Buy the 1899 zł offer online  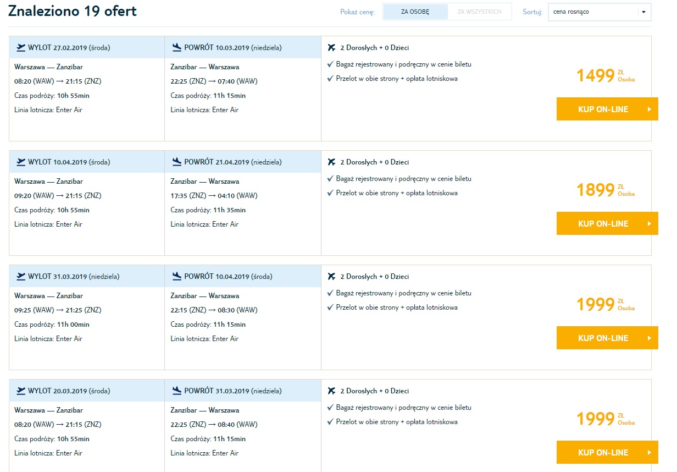(607, 223)
